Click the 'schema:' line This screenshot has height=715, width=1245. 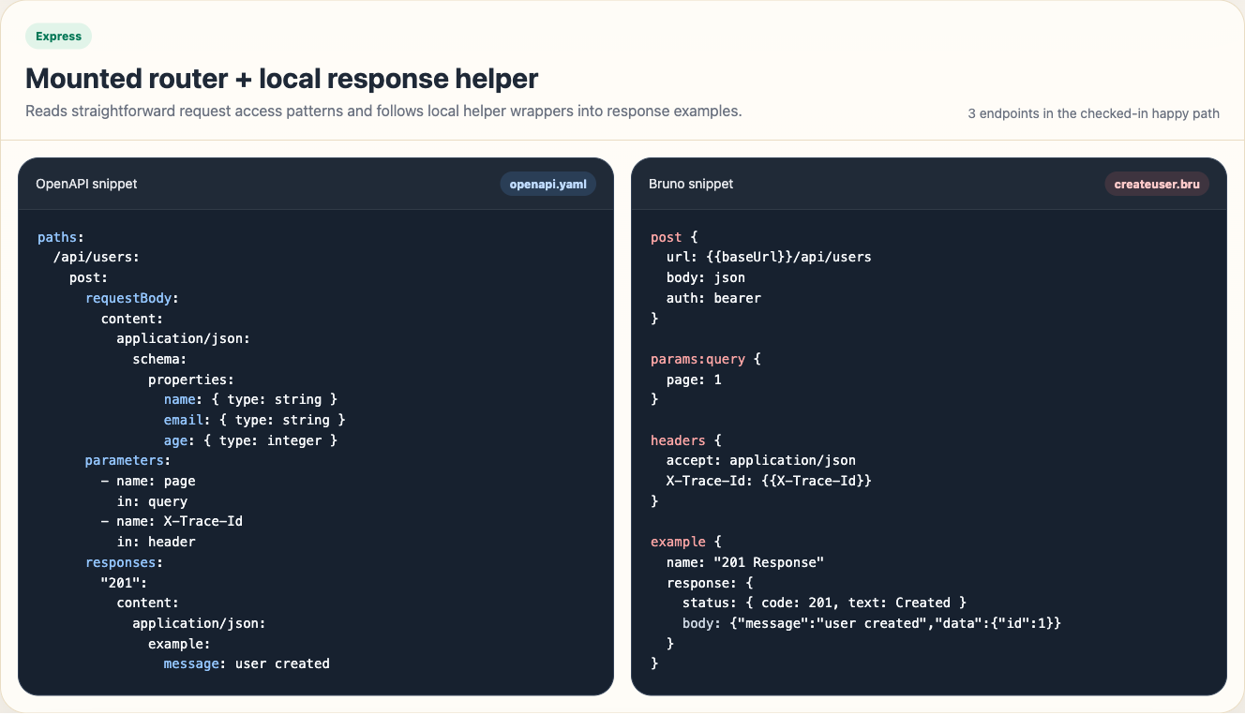(160, 359)
